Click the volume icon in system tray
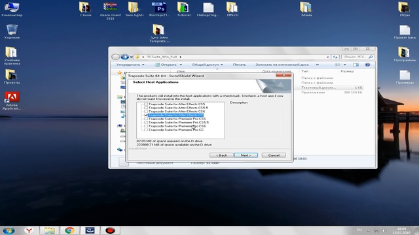419x235 pixels. (x=384, y=230)
